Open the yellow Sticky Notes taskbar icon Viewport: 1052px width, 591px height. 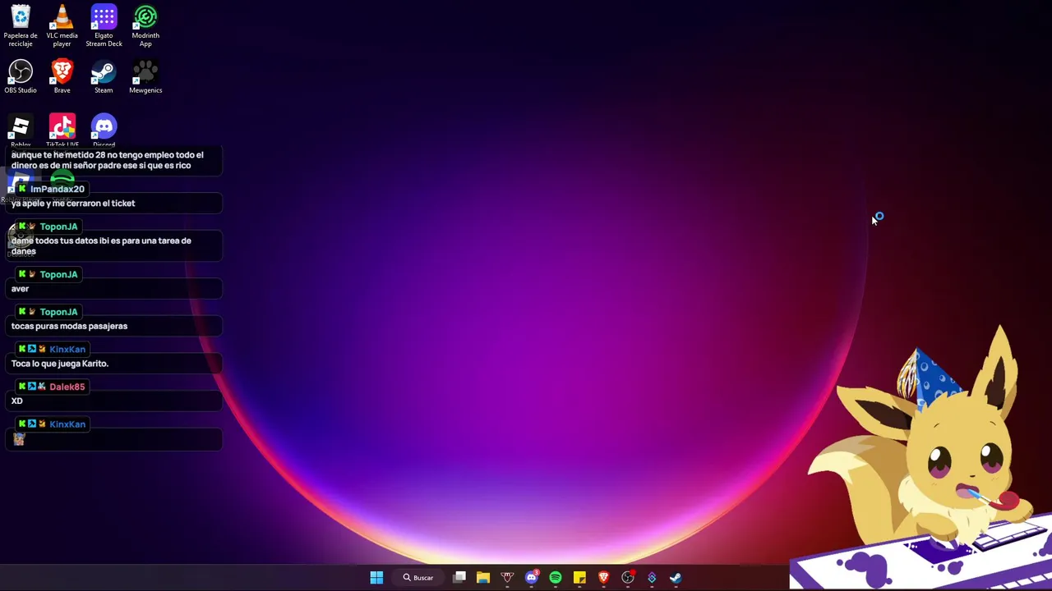[579, 578]
